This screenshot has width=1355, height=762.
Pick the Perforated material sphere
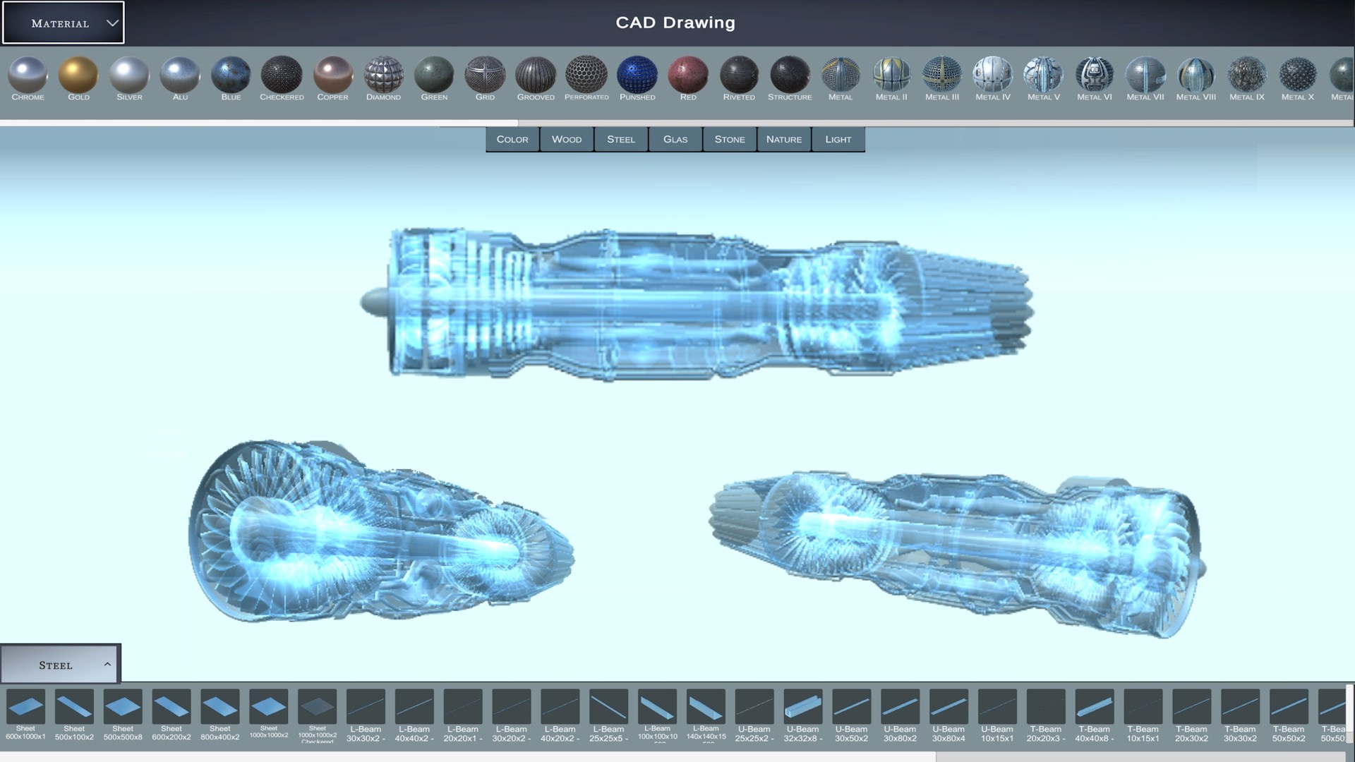point(586,75)
